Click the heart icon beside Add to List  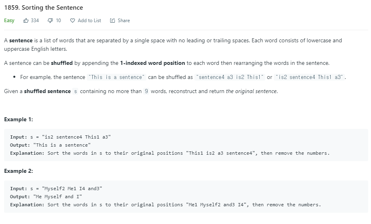tap(73, 21)
